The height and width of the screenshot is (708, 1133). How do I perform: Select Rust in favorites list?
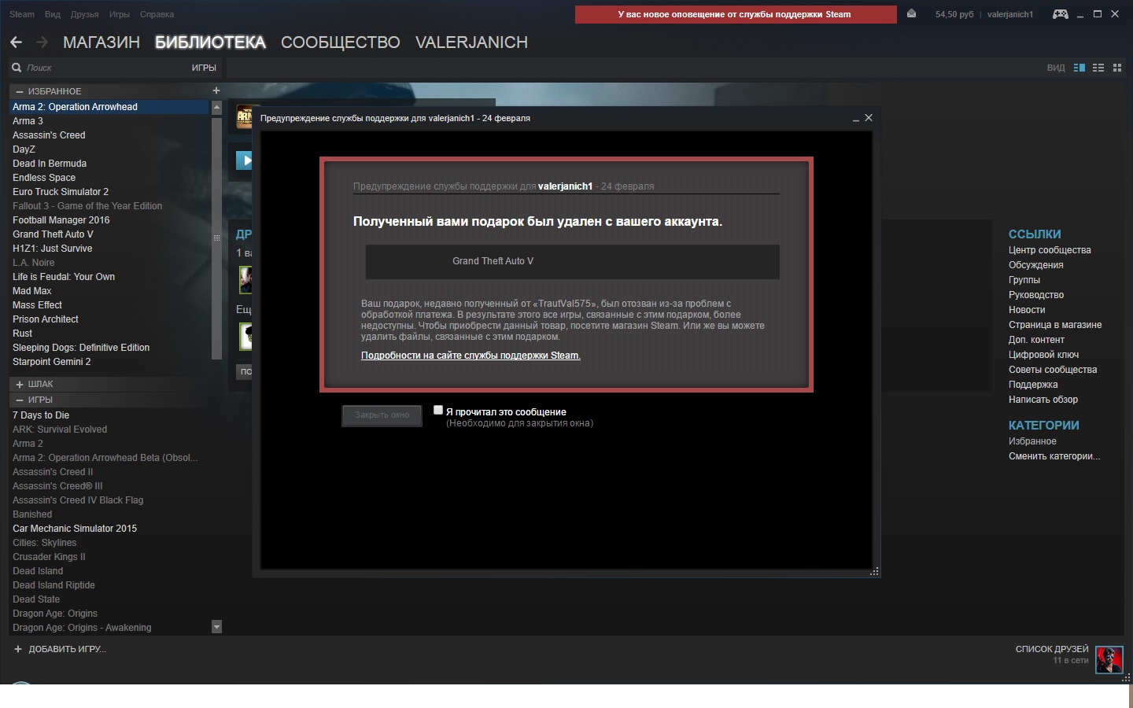point(110,334)
